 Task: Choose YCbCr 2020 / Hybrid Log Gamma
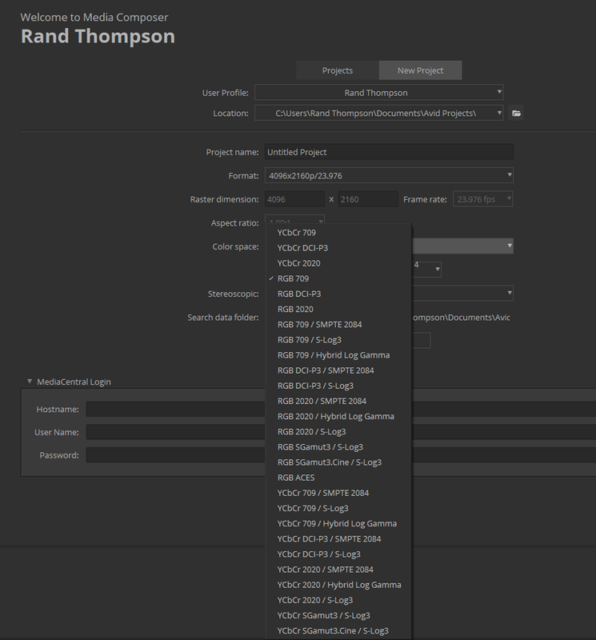[x=338, y=585]
